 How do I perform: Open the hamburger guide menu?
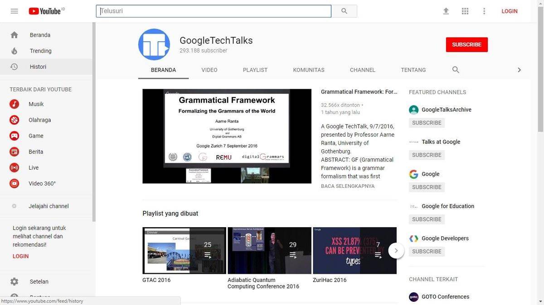(14, 11)
